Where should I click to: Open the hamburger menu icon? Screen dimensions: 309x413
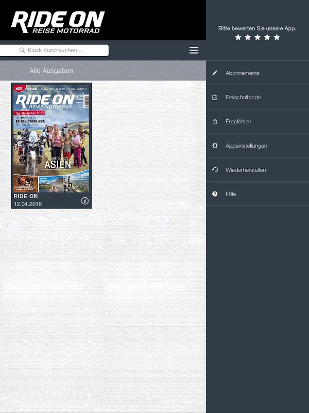click(x=194, y=50)
